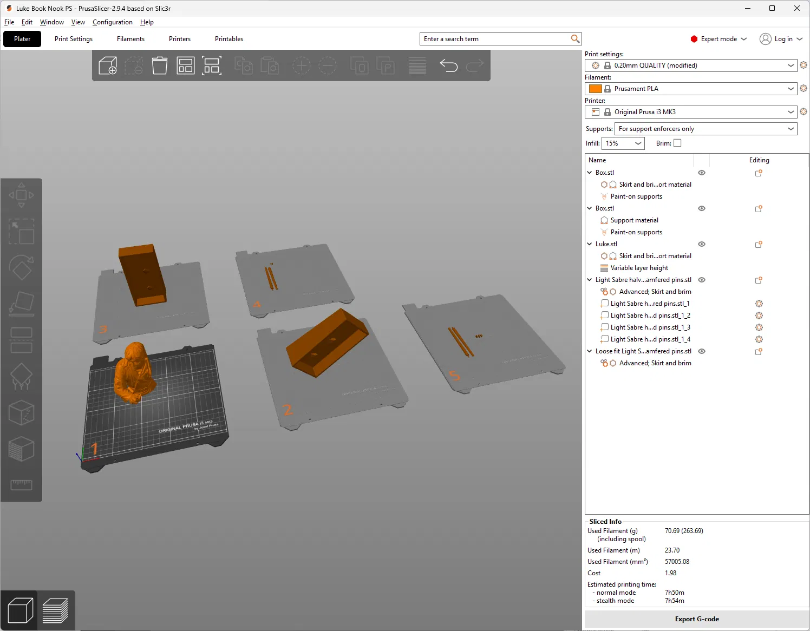This screenshot has height=631, width=810.
Task: Select the Cut tool
Action: tap(22, 340)
